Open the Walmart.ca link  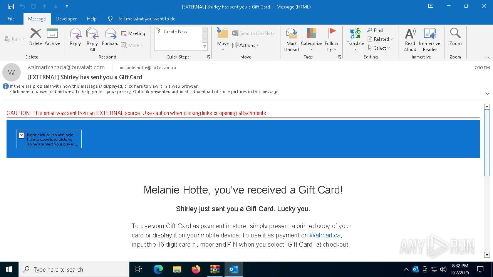coord(325,235)
